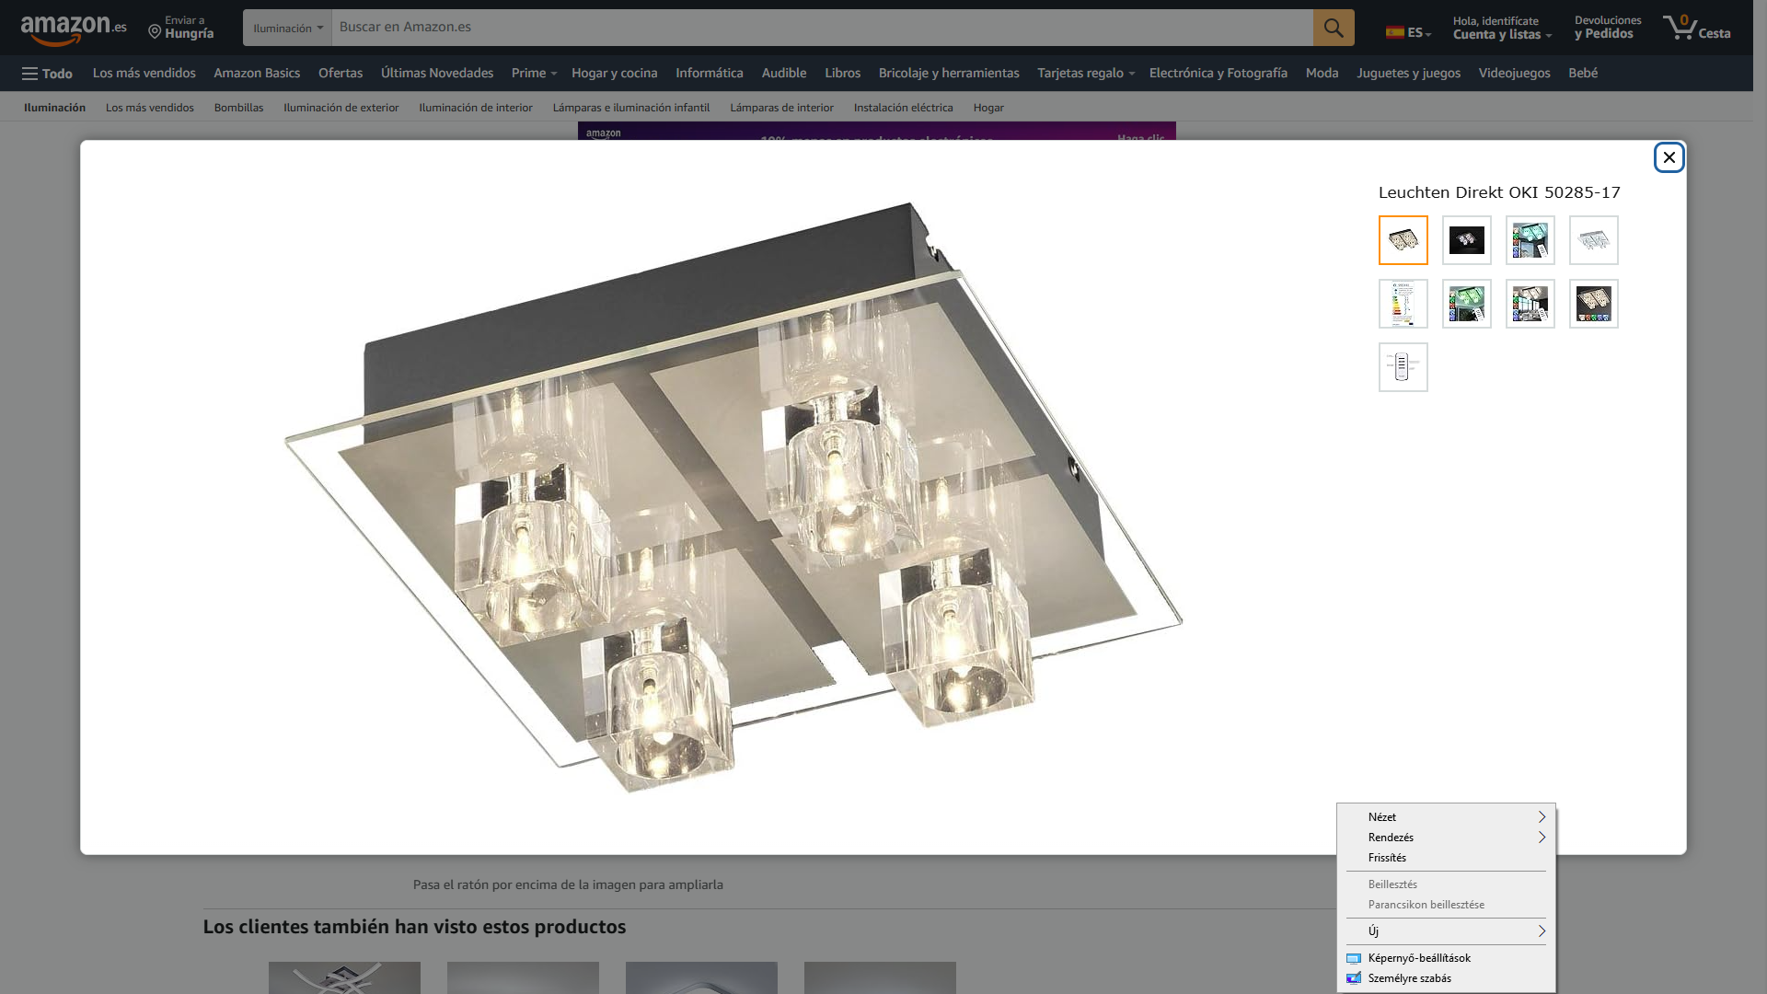This screenshot has width=1767, height=994.
Task: Select third thumbnail in top row
Action: click(x=1530, y=240)
